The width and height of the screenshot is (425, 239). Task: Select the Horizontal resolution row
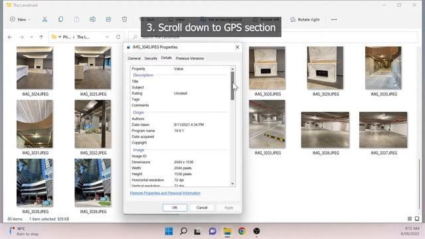[x=180, y=180]
